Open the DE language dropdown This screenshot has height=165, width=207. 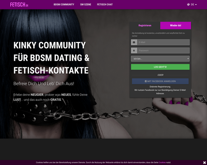coord(192,5)
